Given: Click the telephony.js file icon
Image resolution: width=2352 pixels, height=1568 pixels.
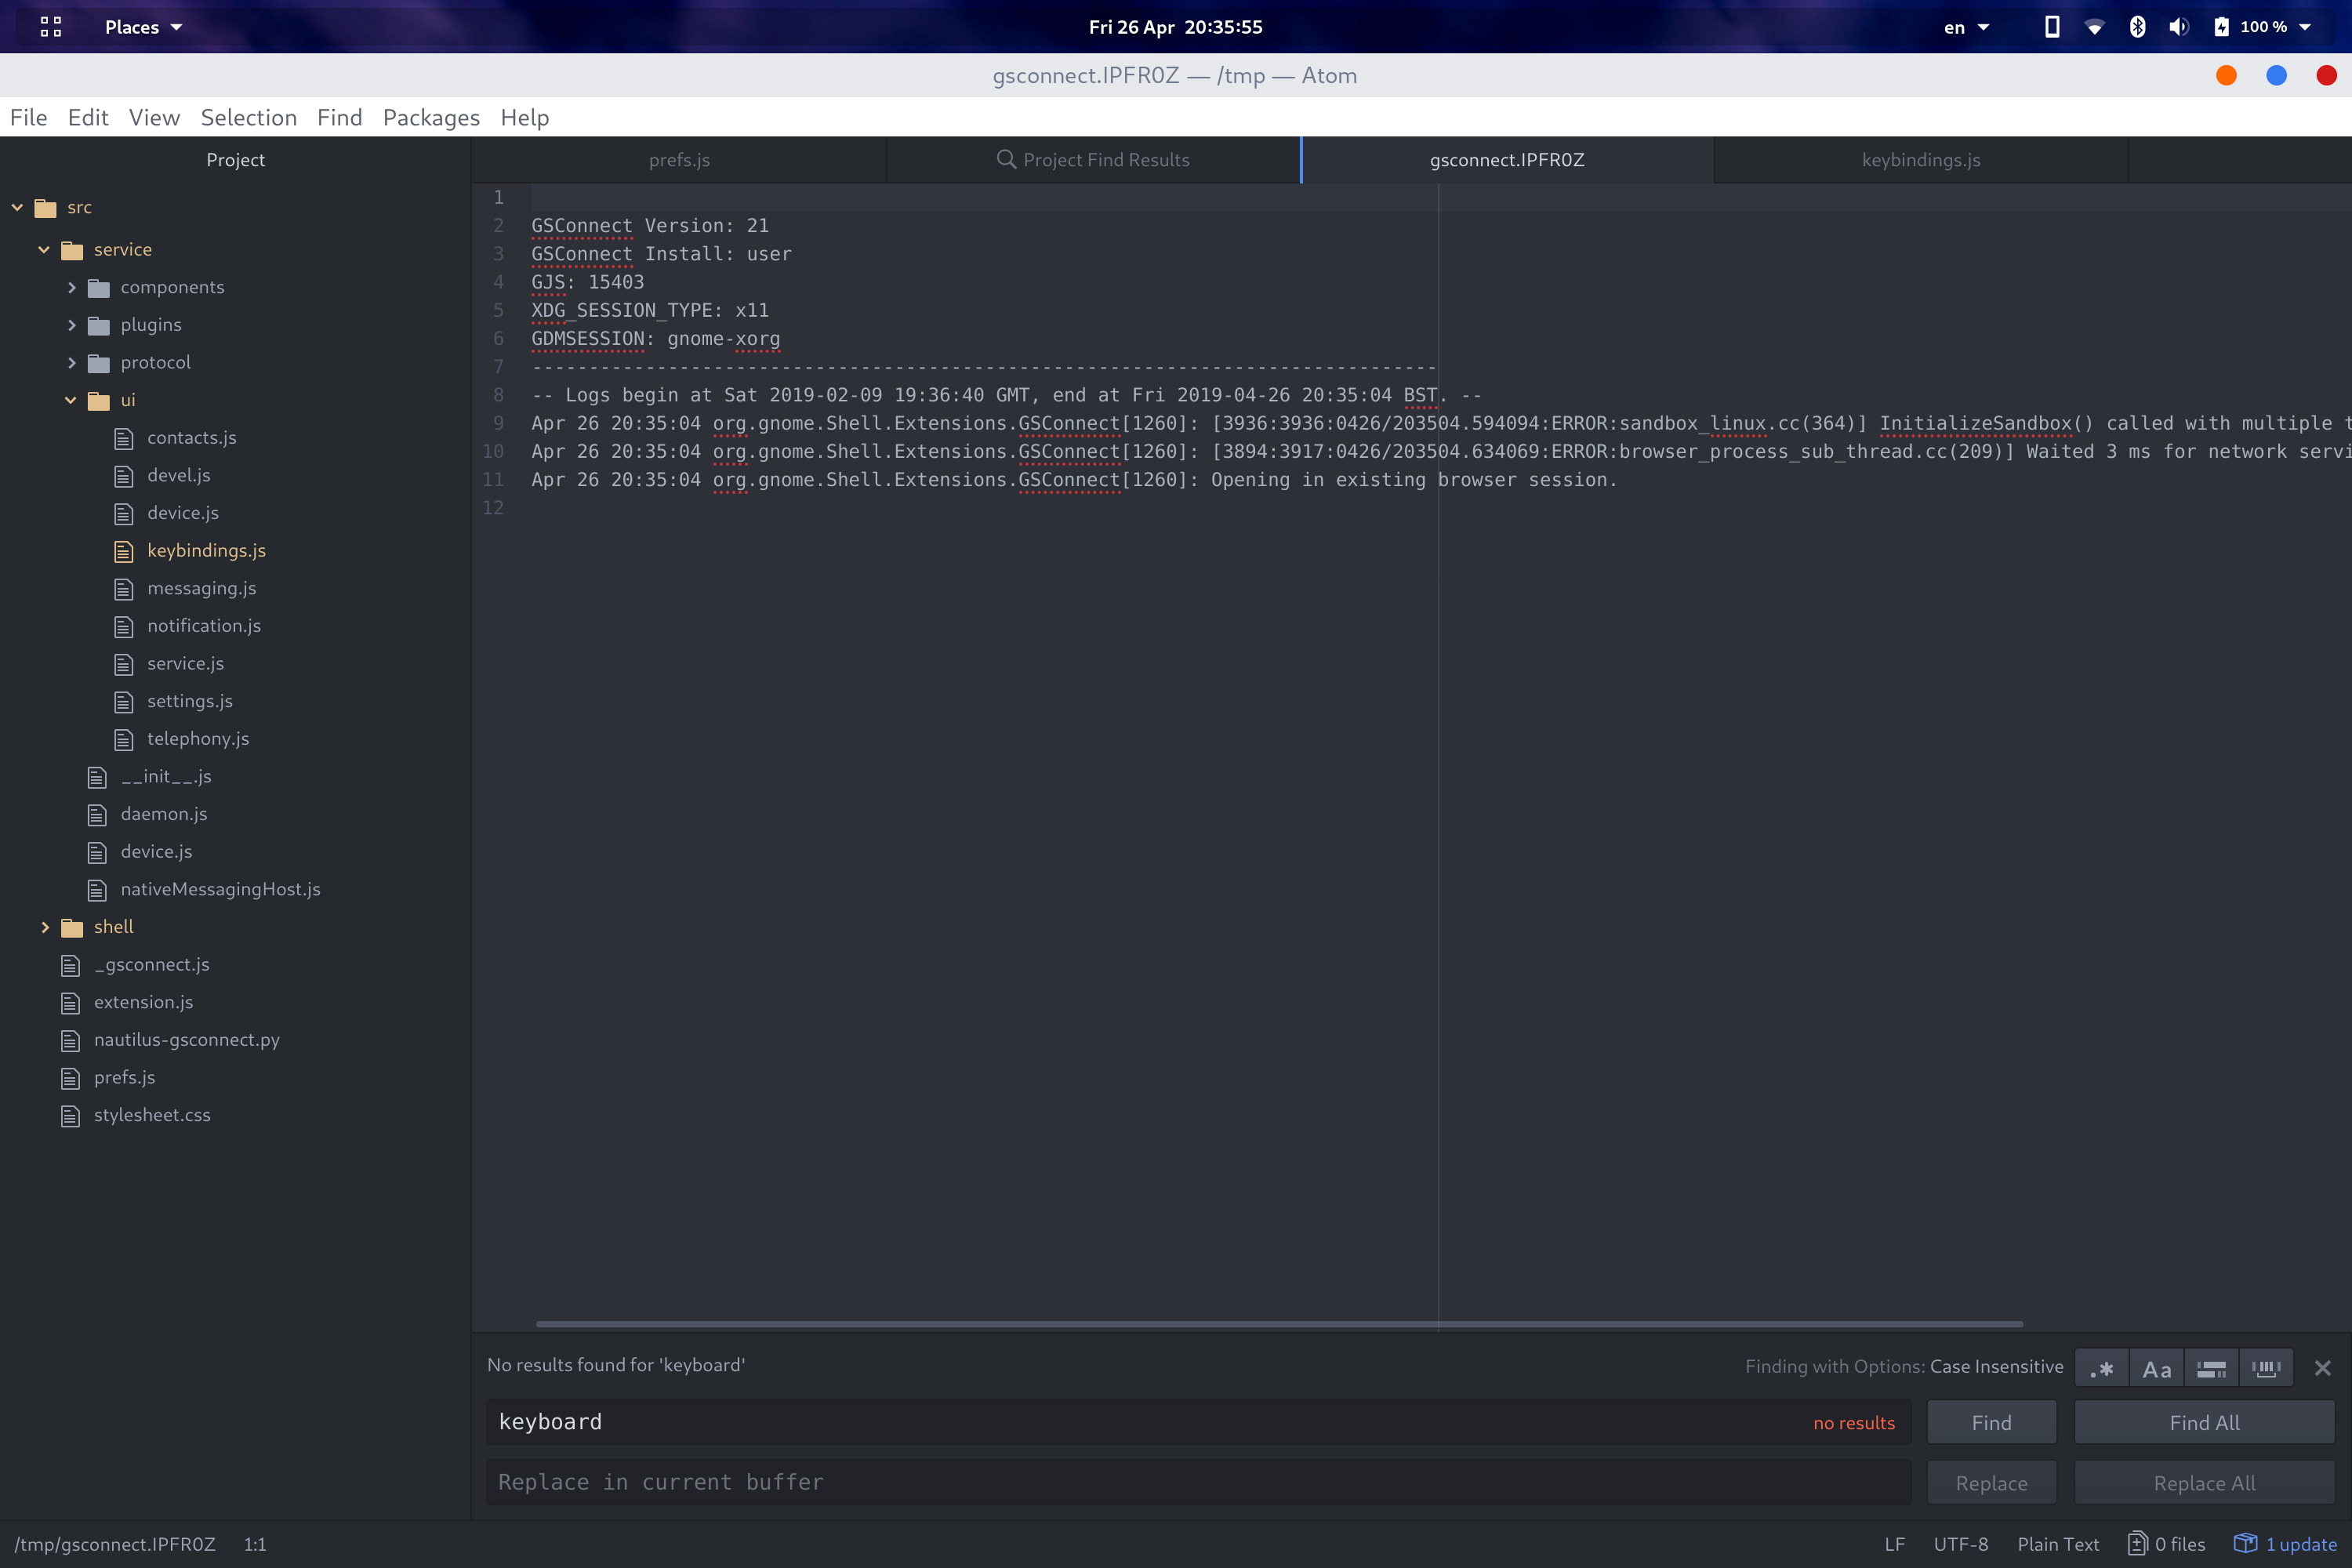Looking at the screenshot, I should 124,739.
